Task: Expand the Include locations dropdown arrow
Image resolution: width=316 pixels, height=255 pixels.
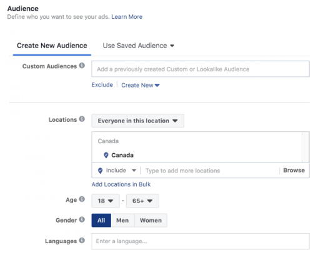Action: click(x=134, y=171)
